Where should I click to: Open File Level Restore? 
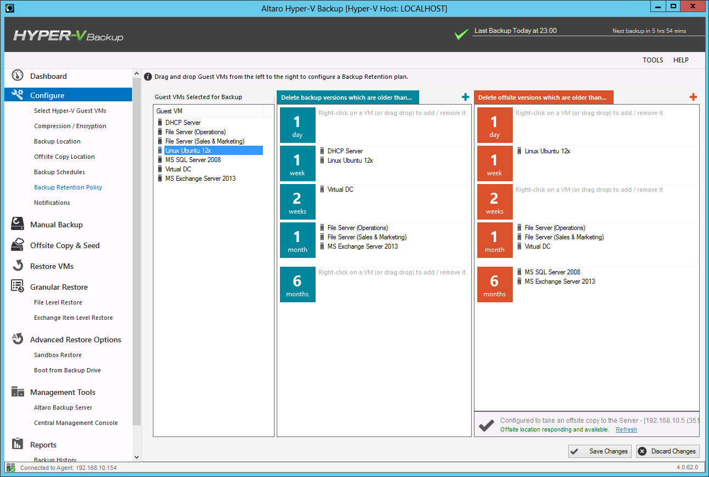coord(58,302)
